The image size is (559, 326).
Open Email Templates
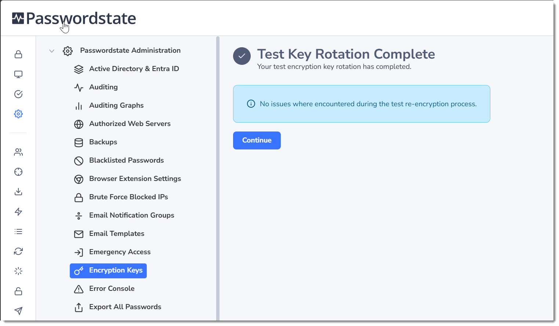pyautogui.click(x=117, y=234)
